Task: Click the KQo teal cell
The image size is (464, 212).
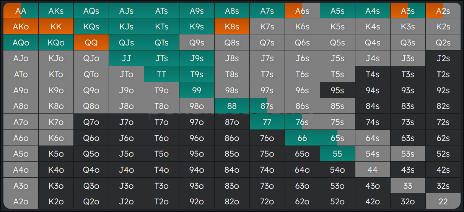Action: click(x=56, y=42)
